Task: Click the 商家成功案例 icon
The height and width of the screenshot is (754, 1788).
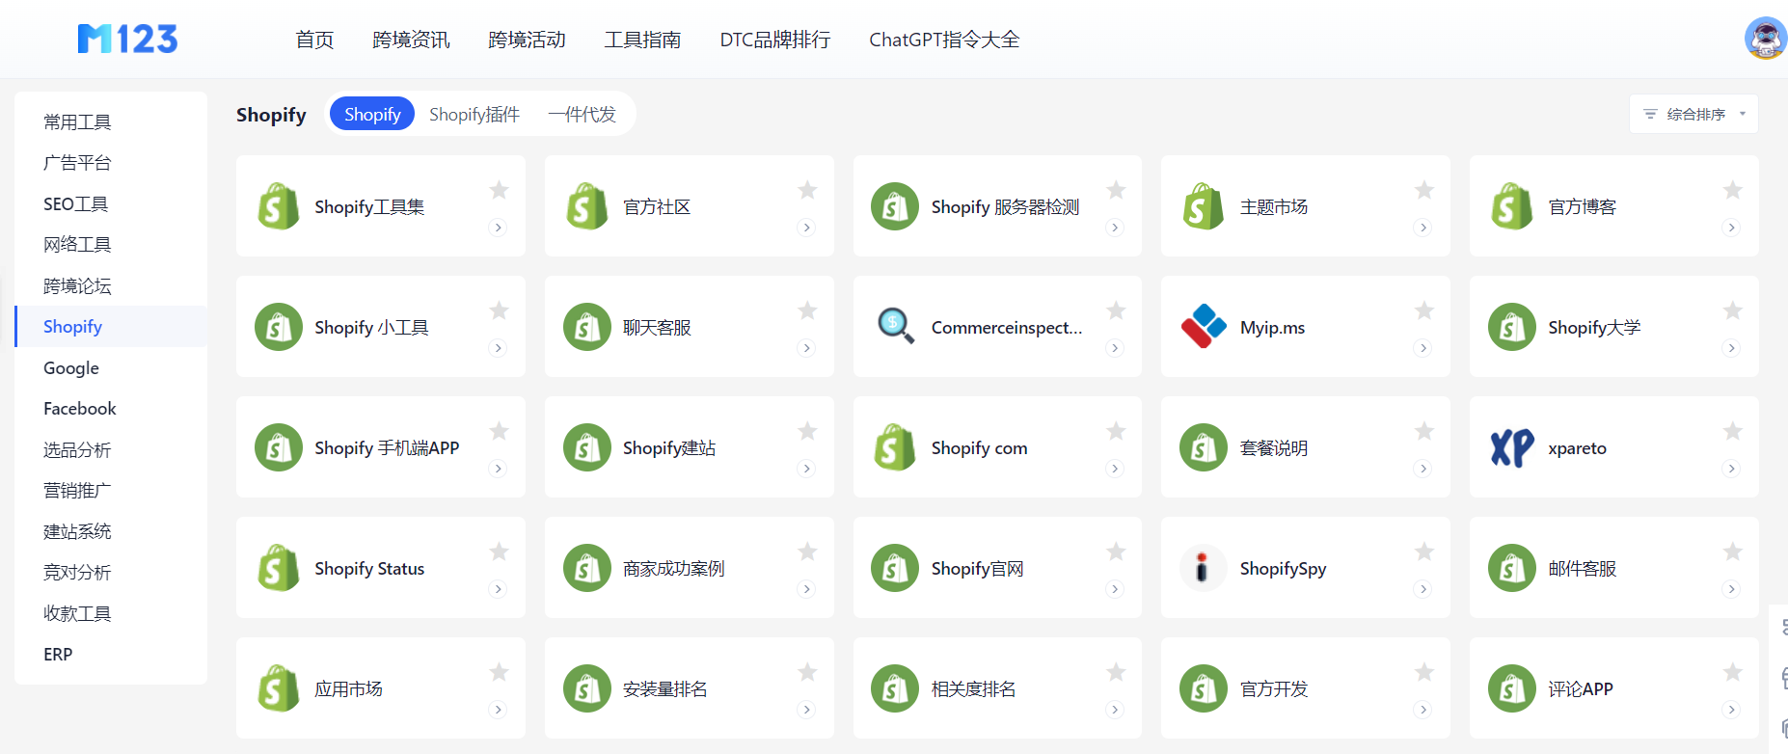Action: (x=586, y=568)
